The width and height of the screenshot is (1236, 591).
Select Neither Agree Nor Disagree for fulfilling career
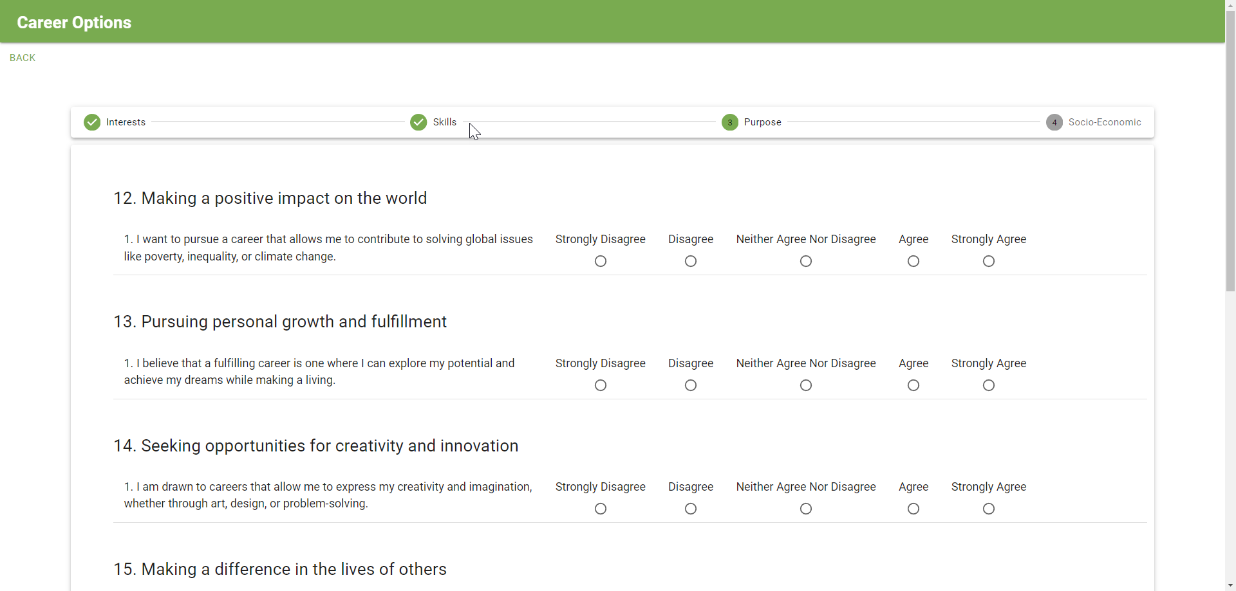tap(805, 385)
